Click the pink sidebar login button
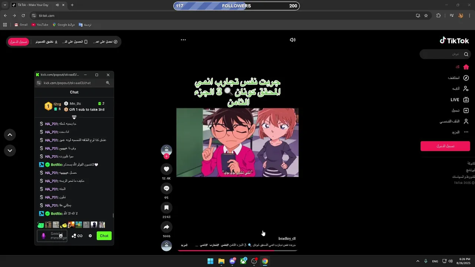The width and height of the screenshot is (475, 267). click(x=445, y=146)
